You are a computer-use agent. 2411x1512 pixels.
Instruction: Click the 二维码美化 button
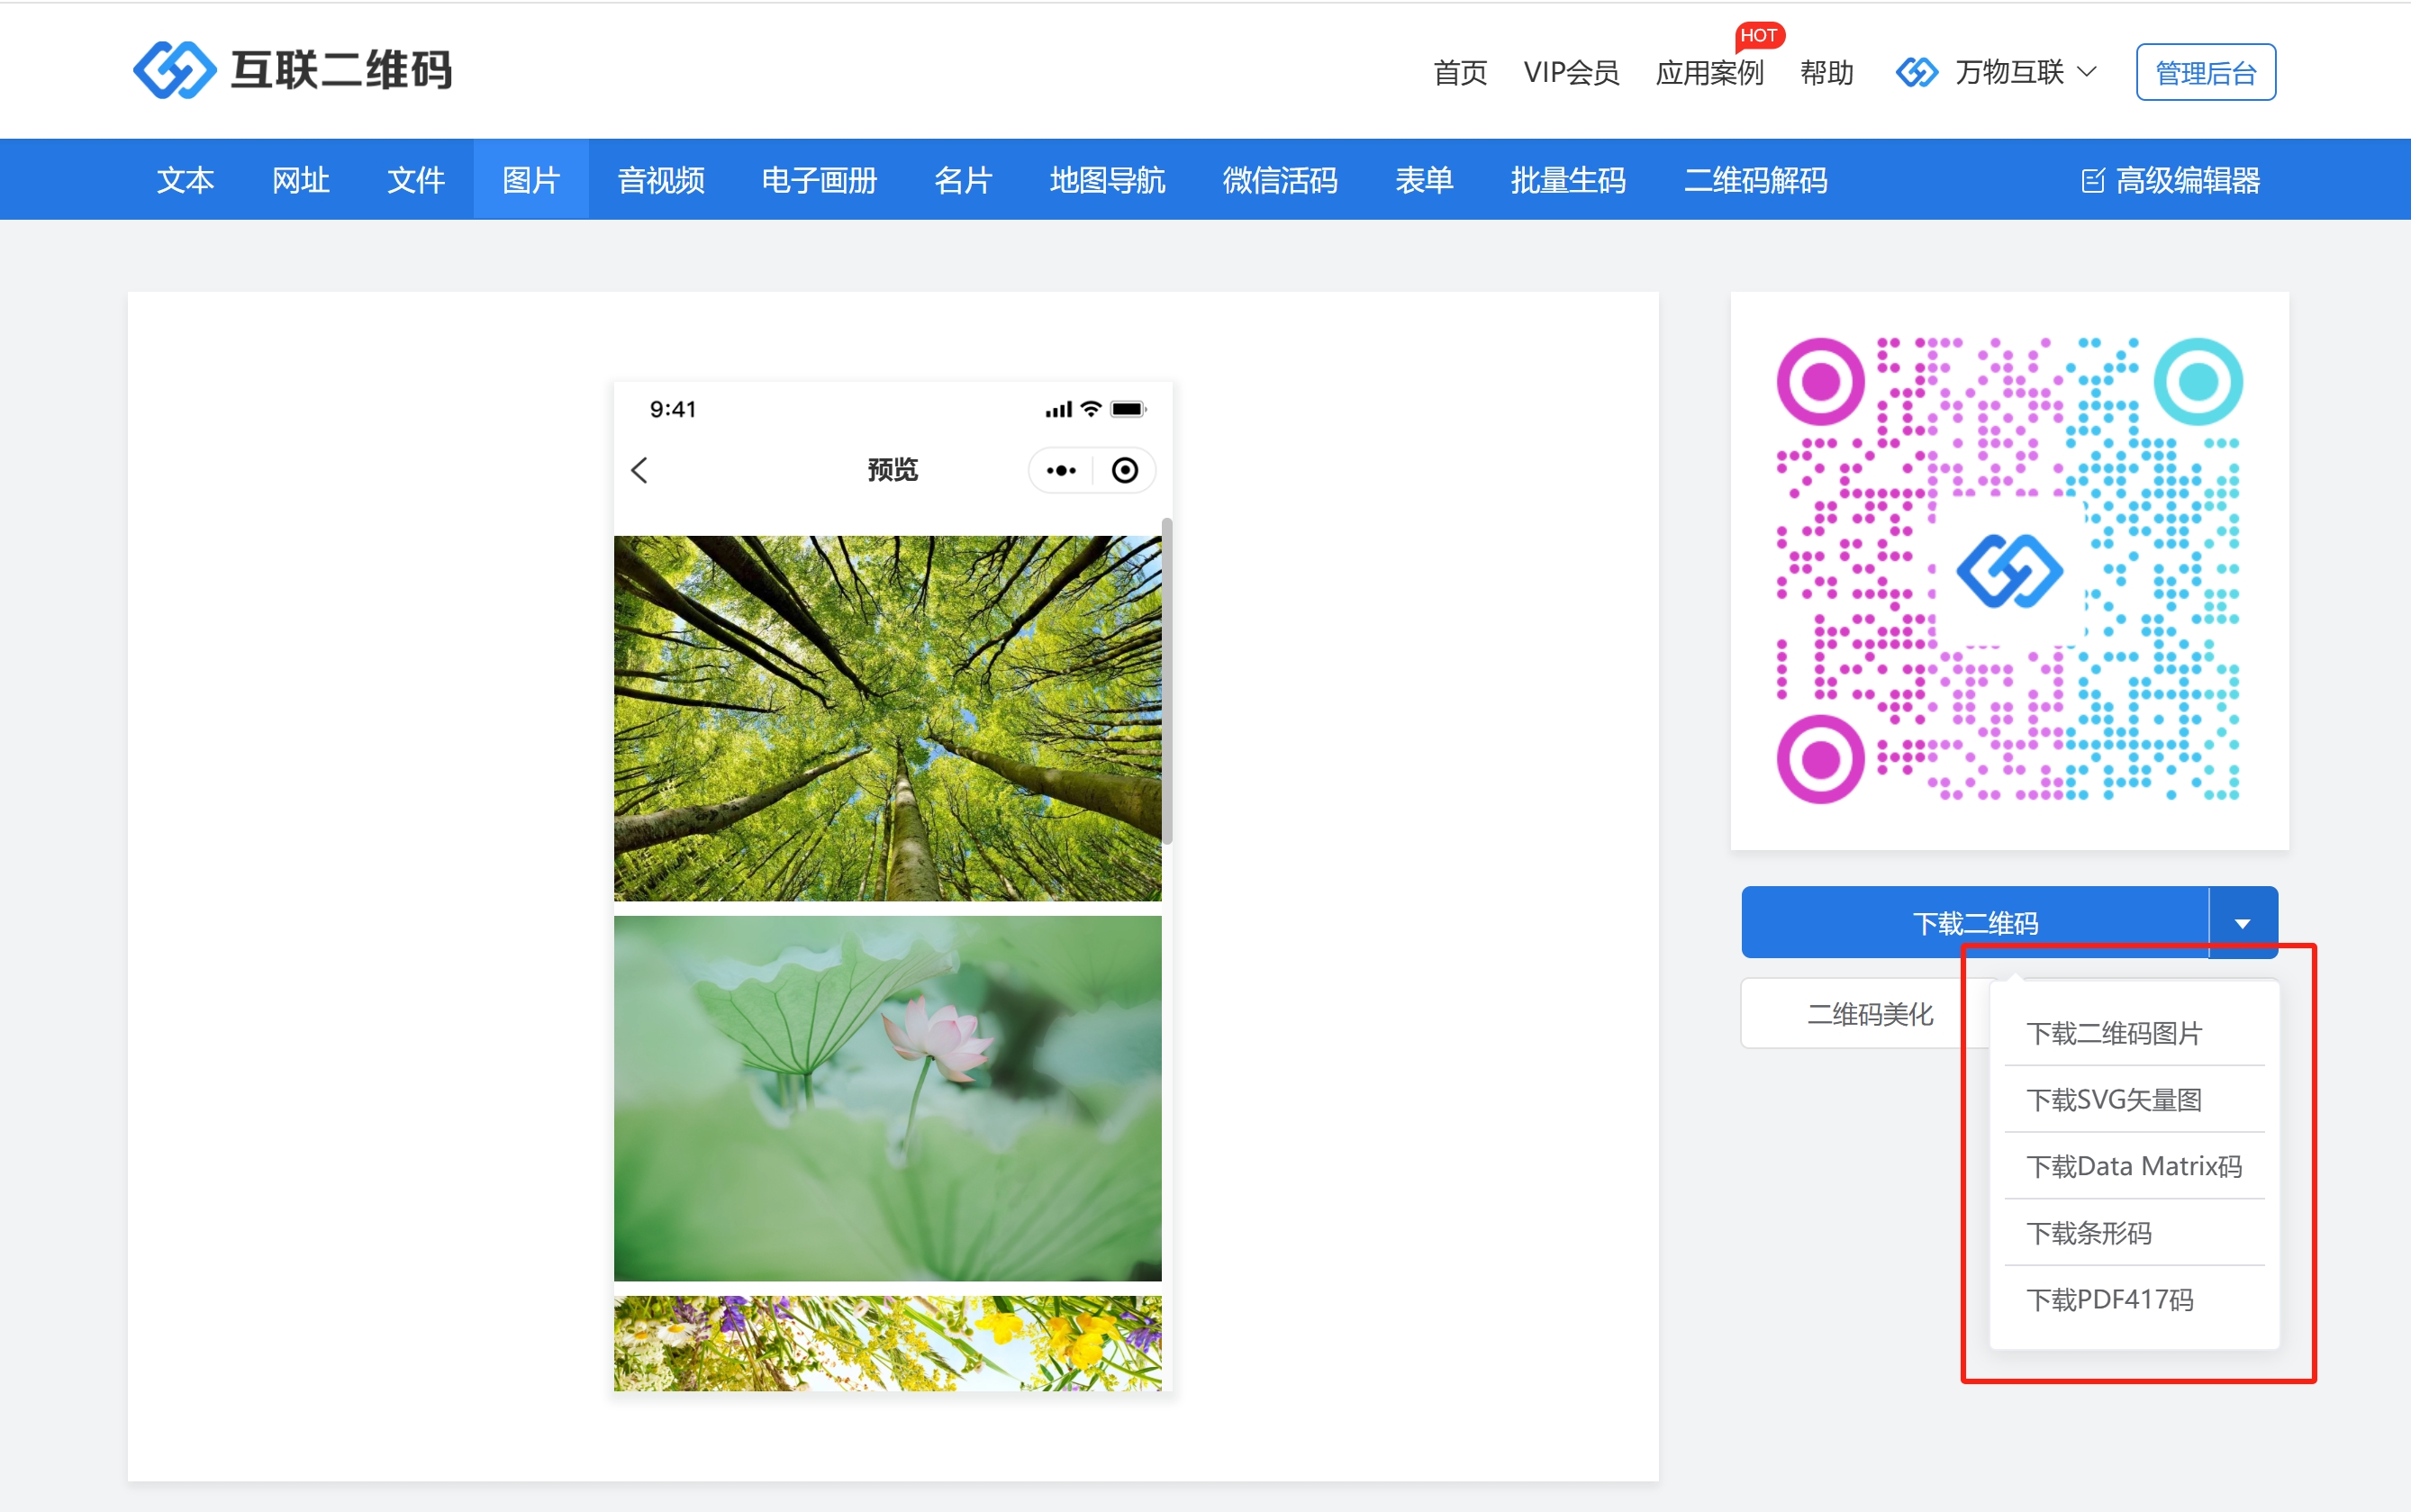1869,1013
